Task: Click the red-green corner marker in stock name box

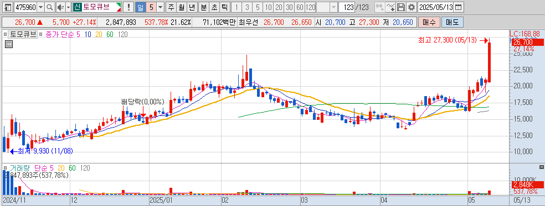Action: click(x=119, y=7)
